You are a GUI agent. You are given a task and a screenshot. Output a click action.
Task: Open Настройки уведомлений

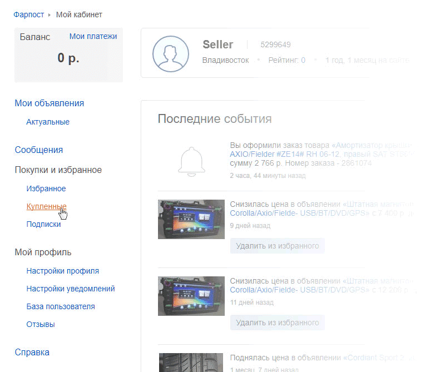71,289
